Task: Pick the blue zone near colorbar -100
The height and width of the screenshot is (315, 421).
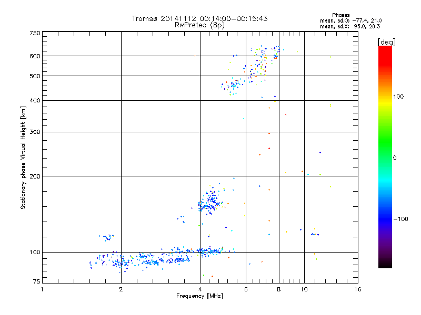Action: pyautogui.click(x=385, y=218)
